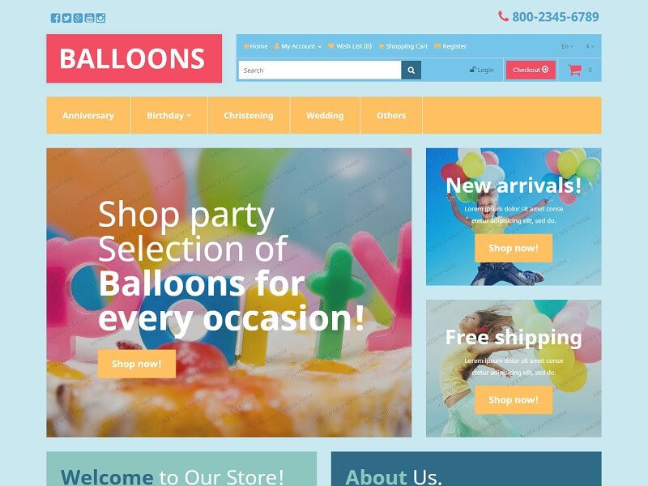This screenshot has height=486, width=648.
Task: Open the Google Plus social icon
Action: tap(78, 18)
